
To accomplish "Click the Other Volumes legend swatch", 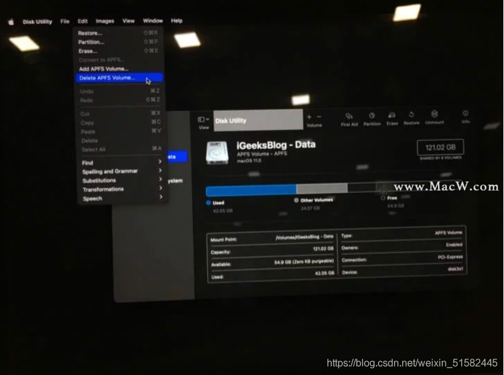I will [297, 200].
